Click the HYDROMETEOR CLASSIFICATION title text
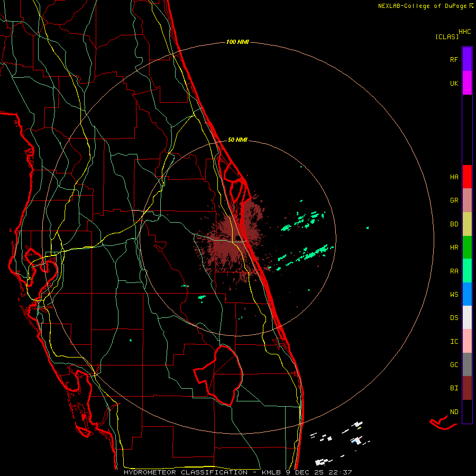The image size is (476, 476). 186,472
